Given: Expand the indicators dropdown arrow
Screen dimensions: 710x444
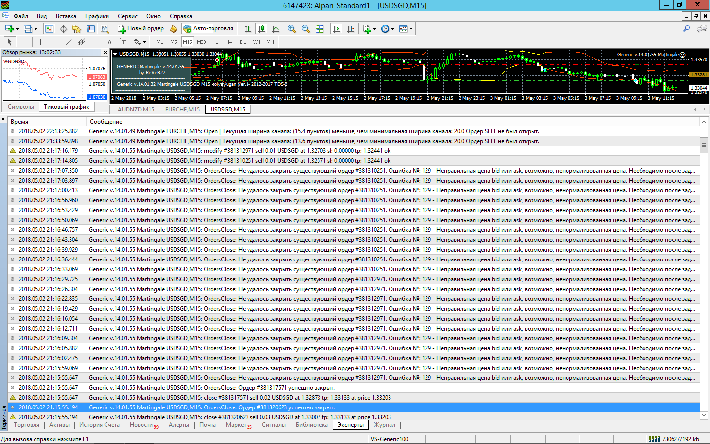Looking at the screenshot, I should [x=374, y=29].
